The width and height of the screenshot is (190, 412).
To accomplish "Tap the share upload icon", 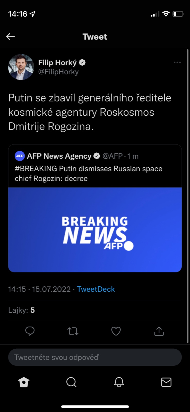I will click(159, 331).
